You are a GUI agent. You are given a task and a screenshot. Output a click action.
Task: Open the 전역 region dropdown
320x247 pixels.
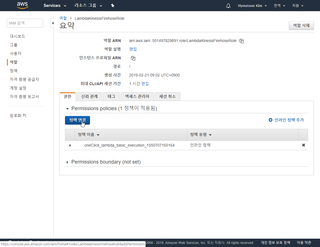tap(279, 6)
